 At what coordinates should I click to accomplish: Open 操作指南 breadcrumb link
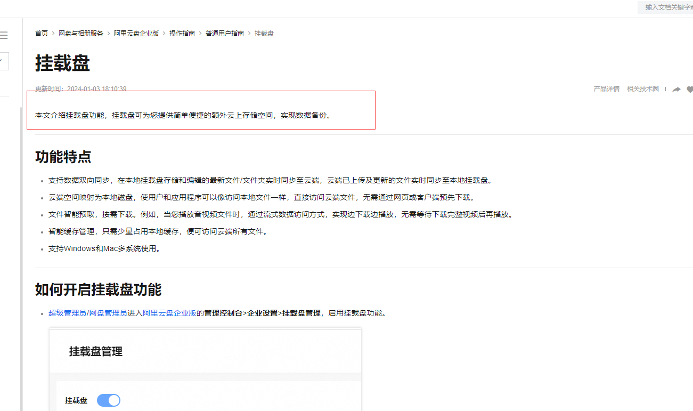pyautogui.click(x=182, y=33)
